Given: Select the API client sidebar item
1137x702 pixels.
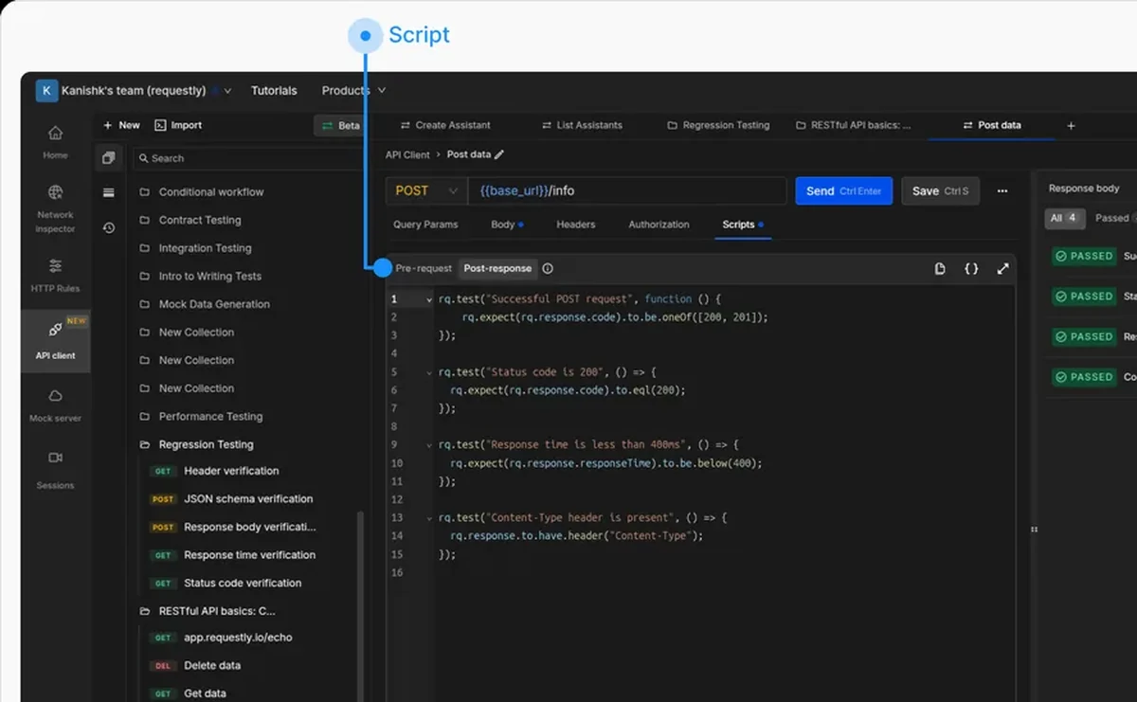Looking at the screenshot, I should point(55,340).
